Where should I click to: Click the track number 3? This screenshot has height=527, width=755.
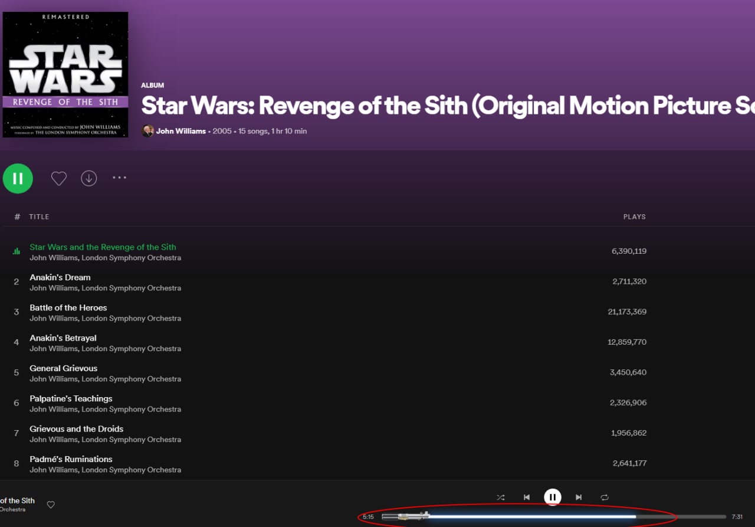tap(17, 312)
